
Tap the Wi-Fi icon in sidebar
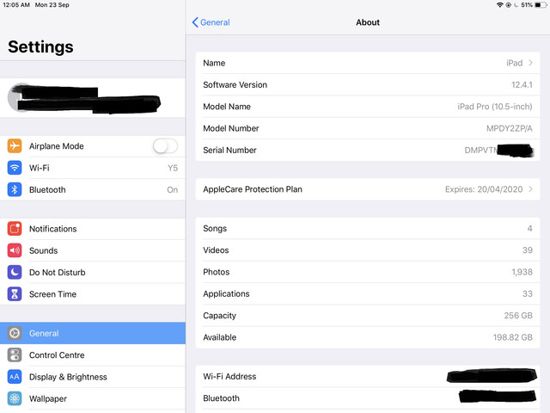click(x=15, y=168)
